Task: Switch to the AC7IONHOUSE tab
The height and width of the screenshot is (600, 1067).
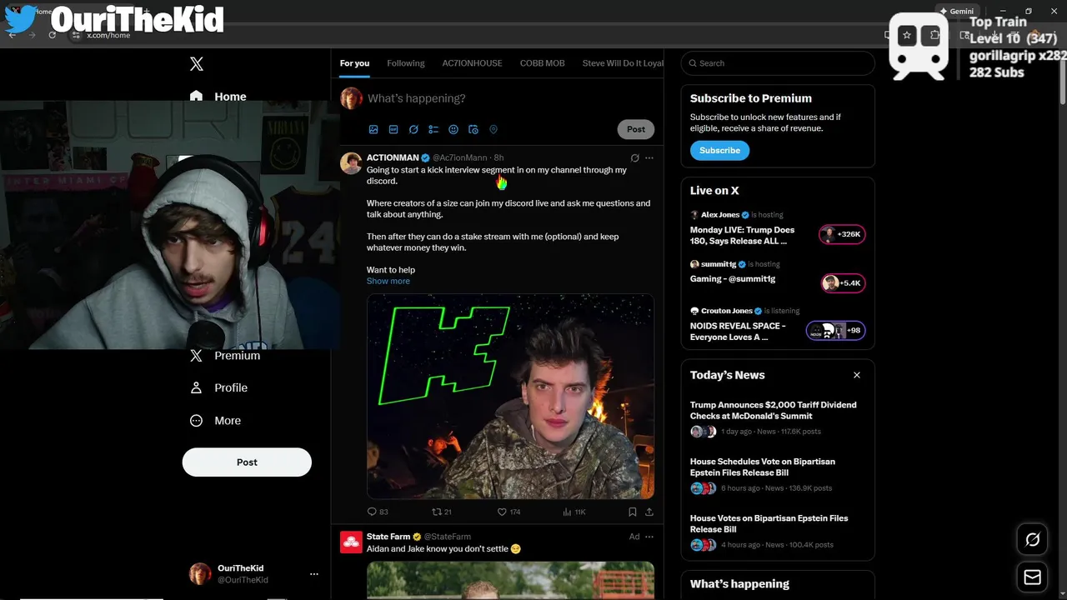Action: (x=472, y=63)
